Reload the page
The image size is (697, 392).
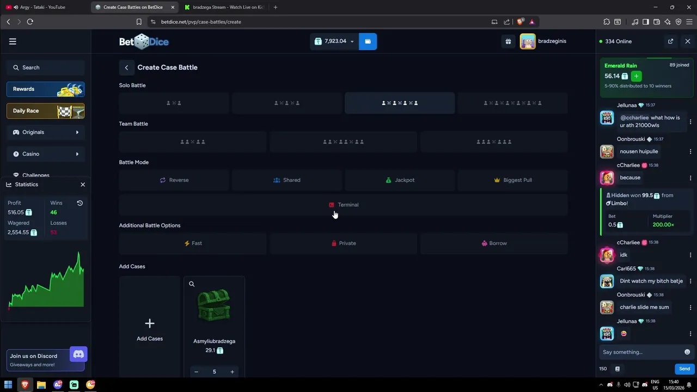point(30,22)
